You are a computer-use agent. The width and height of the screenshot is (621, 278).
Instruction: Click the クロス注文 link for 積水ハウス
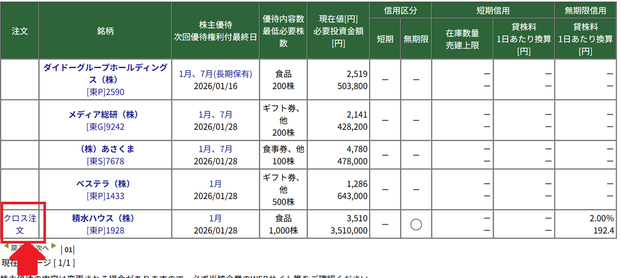coord(20,224)
